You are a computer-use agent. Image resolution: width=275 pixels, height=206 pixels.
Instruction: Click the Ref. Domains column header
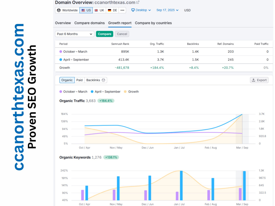[x=226, y=44]
